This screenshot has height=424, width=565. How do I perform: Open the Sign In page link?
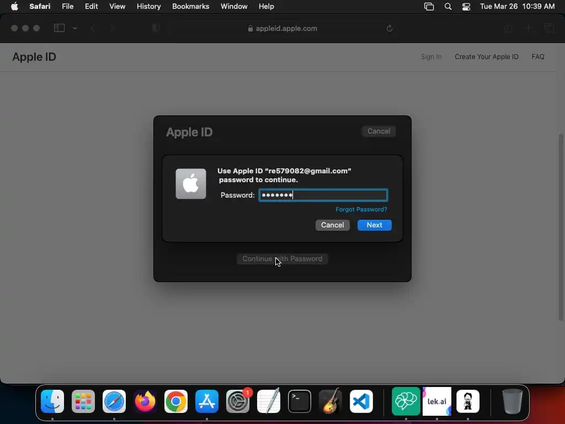431,57
